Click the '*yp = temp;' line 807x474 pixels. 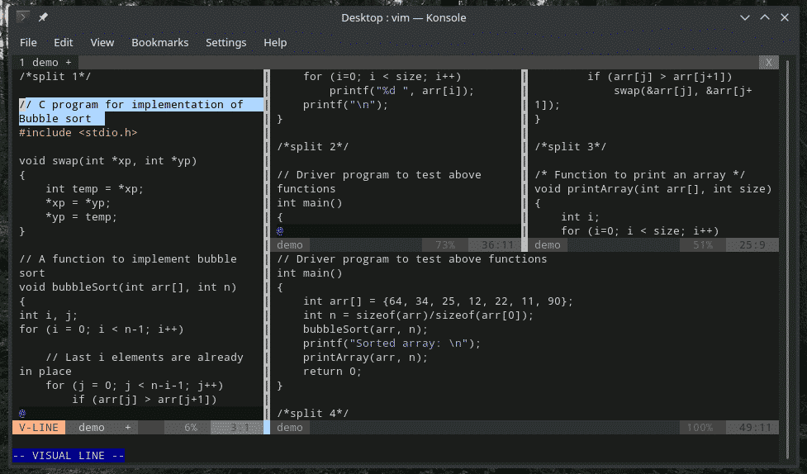tap(81, 216)
